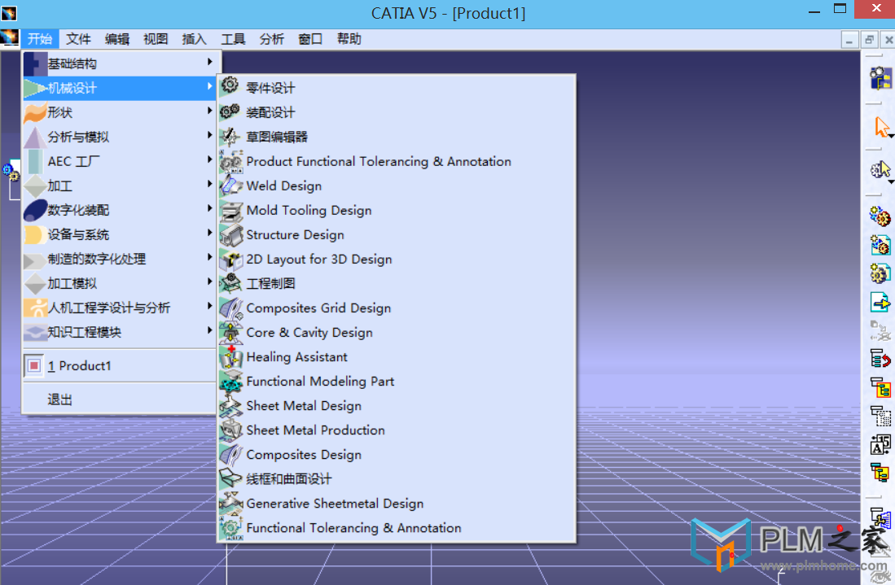
Task: Select 人机工程学设计与分析 menu entry
Action: [x=119, y=308]
